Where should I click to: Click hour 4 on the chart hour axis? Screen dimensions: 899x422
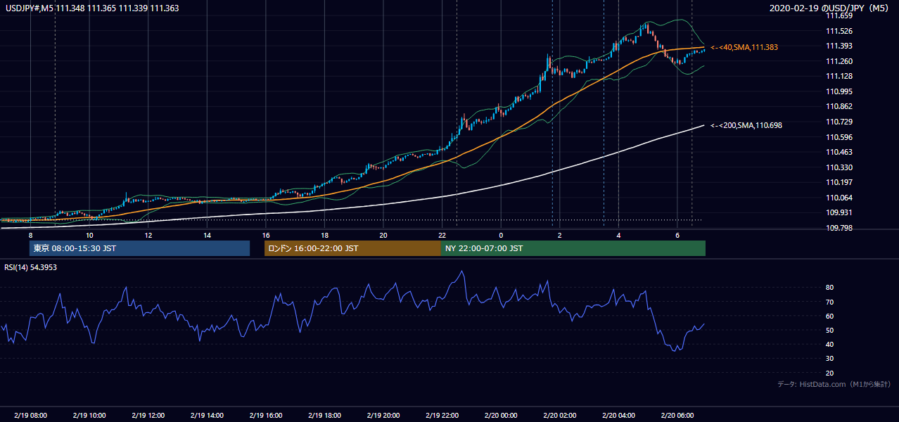click(x=618, y=235)
